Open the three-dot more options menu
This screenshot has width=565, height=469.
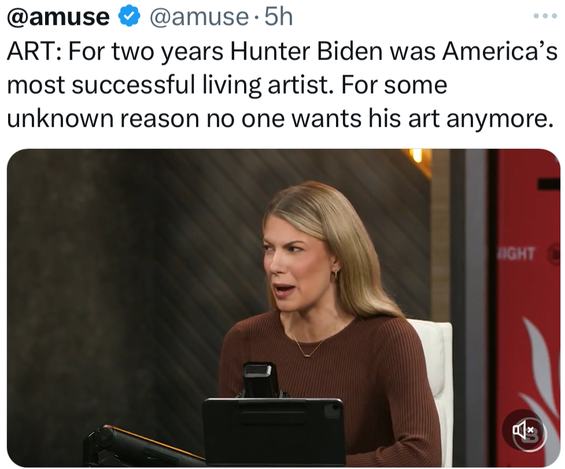[544, 17]
